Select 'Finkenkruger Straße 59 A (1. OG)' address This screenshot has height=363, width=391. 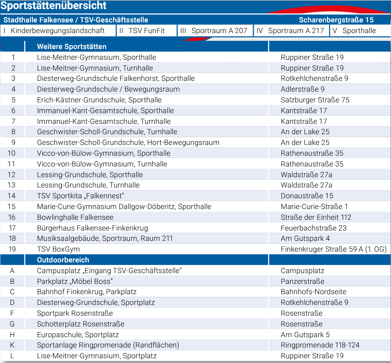[x=334, y=249]
